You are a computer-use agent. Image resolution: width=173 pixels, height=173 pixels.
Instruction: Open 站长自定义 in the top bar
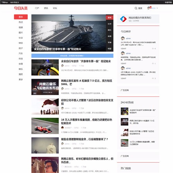(15, 2)
